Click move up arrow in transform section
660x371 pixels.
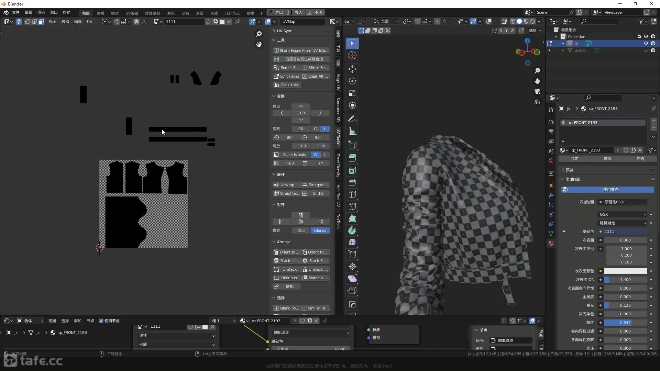(x=301, y=106)
